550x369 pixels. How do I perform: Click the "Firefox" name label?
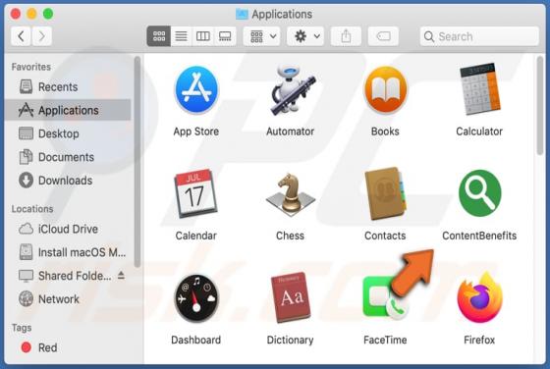tap(479, 340)
